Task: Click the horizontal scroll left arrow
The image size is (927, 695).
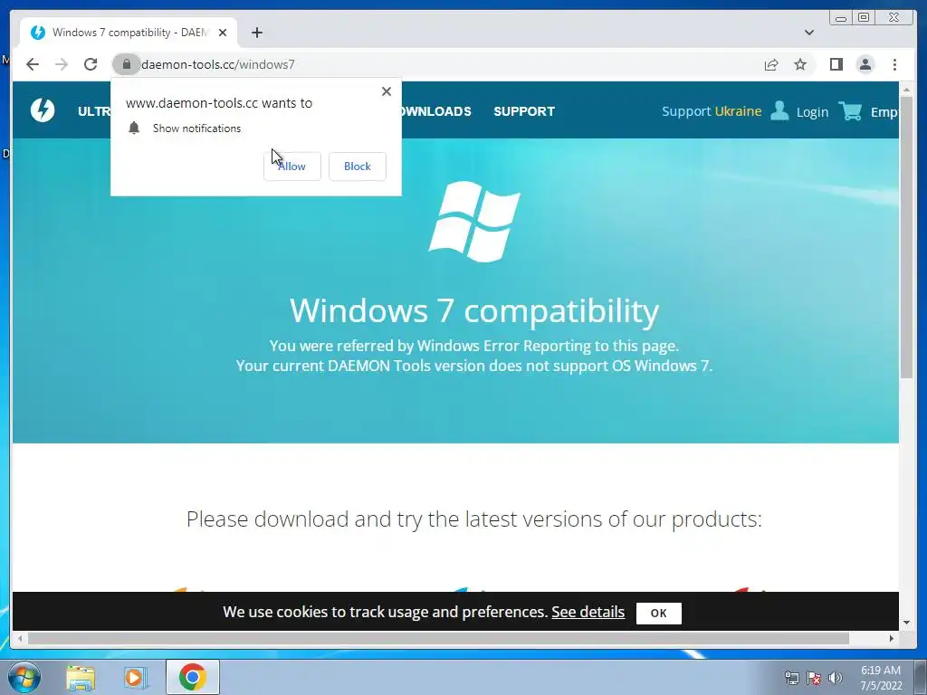Action: click(x=20, y=638)
